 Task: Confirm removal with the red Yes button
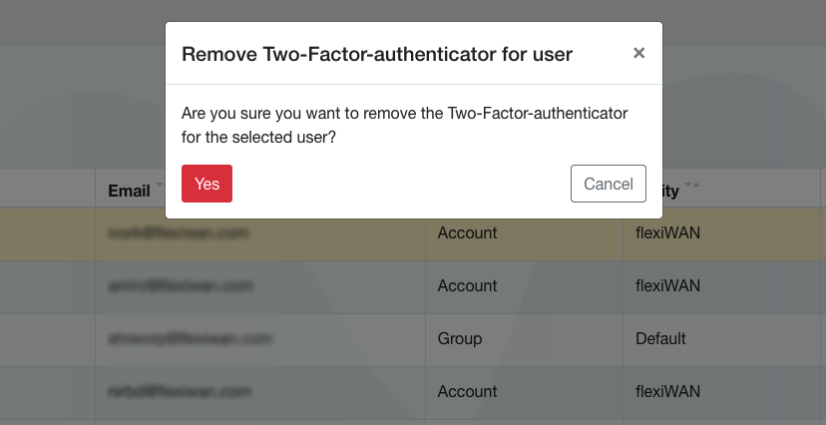click(206, 184)
